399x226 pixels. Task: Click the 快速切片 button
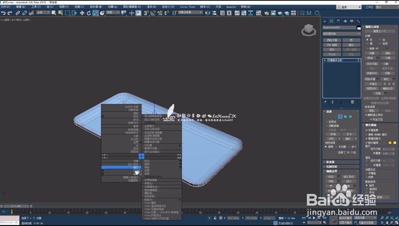coord(372,73)
